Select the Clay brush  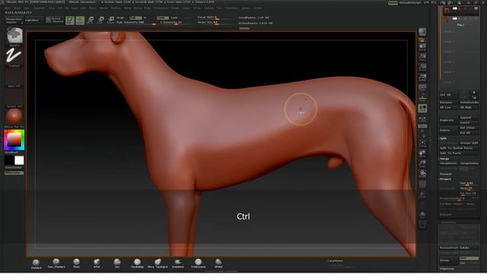(117, 264)
